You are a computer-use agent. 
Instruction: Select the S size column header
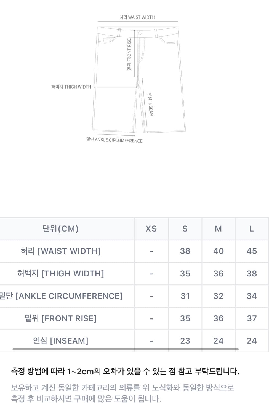pos(185,229)
